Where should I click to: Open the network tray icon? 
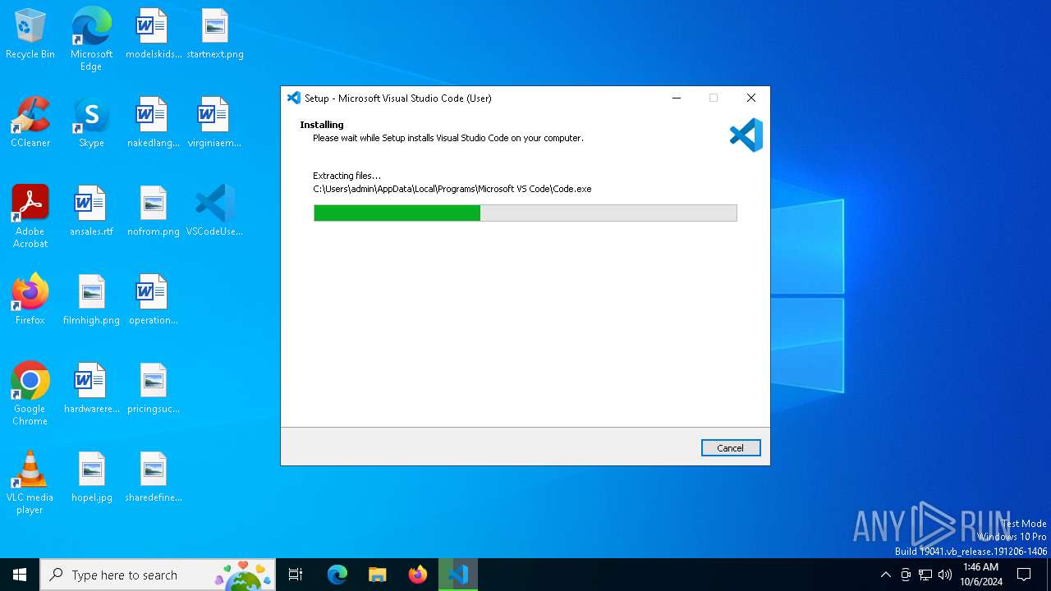pos(925,575)
